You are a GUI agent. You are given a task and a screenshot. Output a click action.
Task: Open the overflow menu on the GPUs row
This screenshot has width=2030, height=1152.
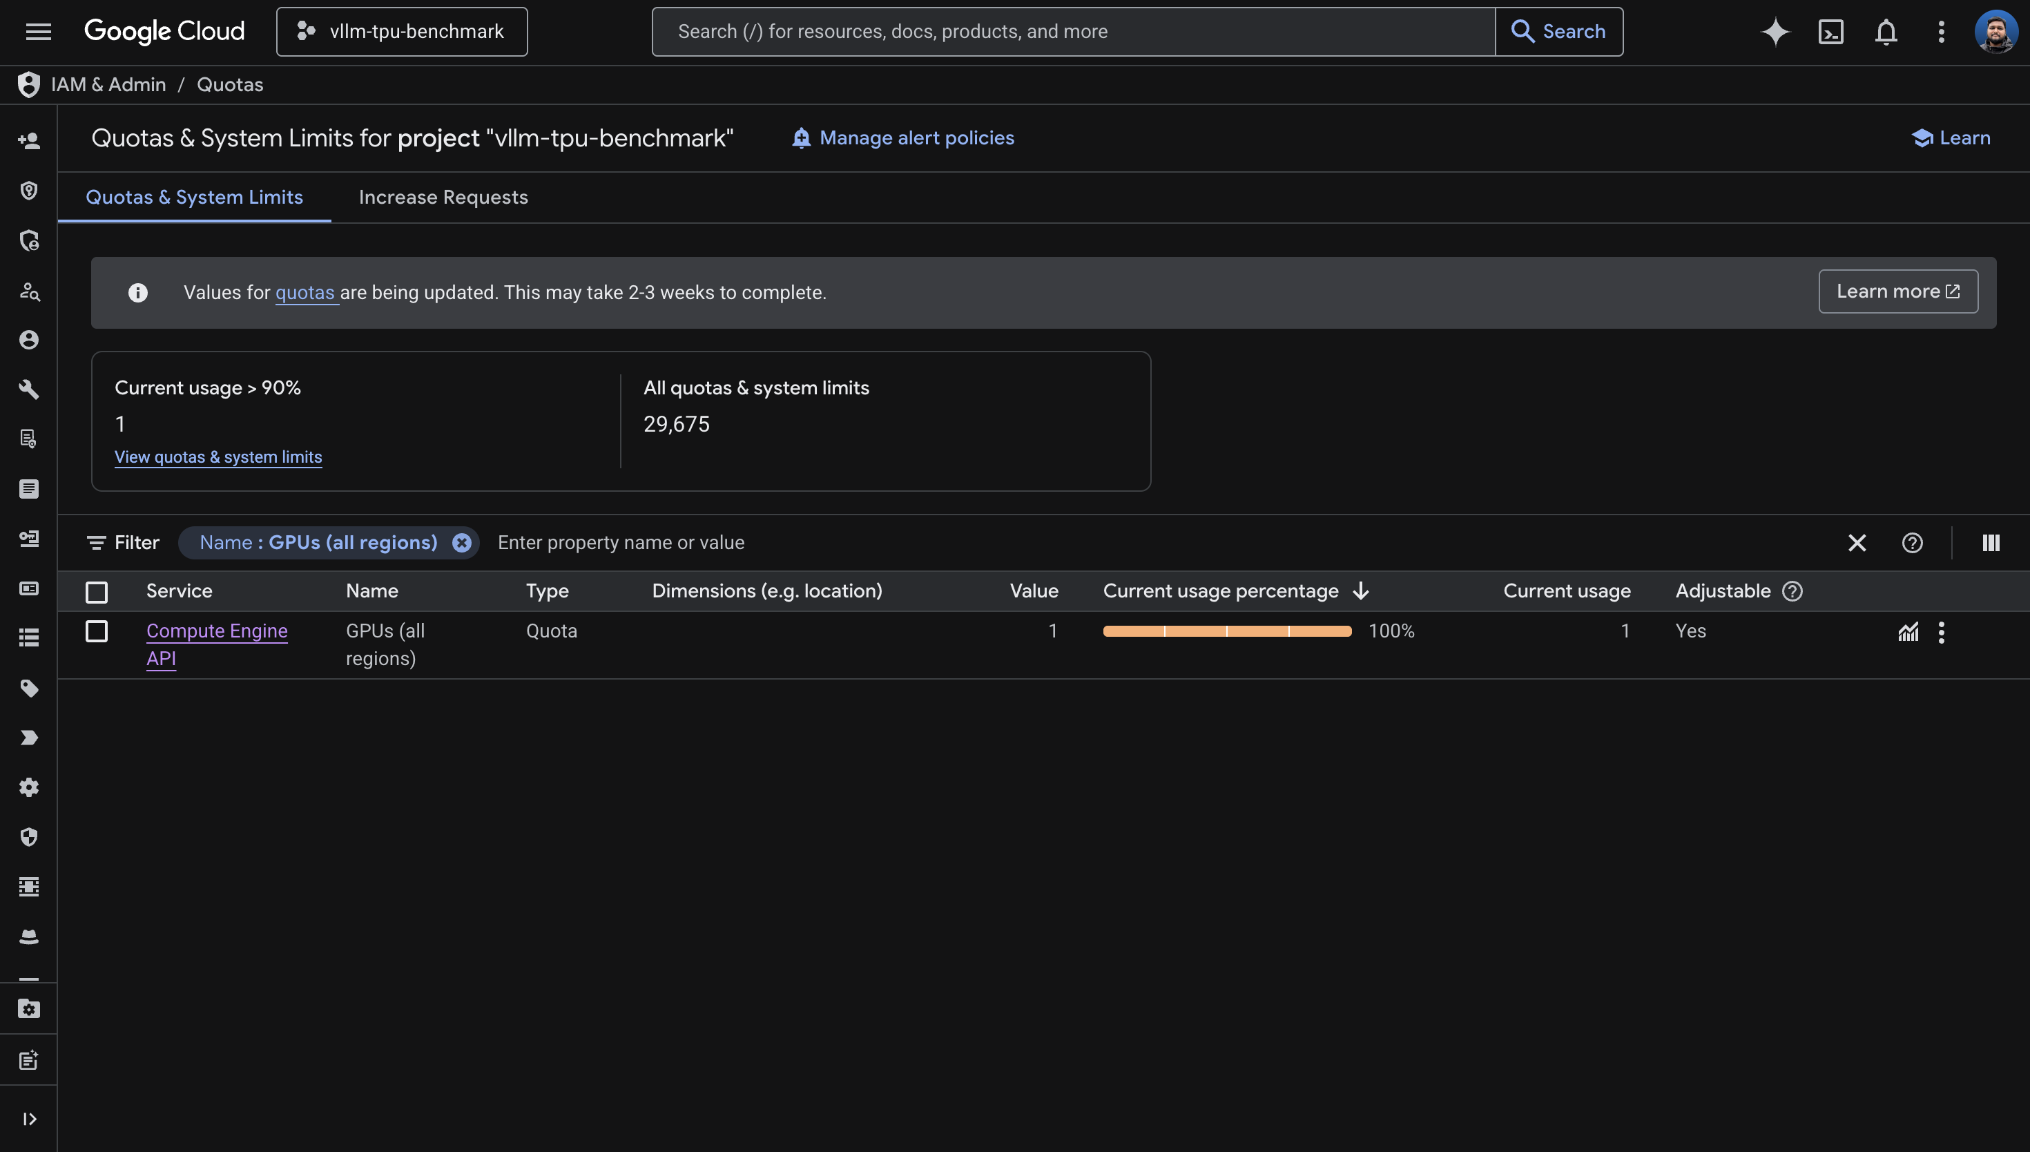pos(1942,631)
